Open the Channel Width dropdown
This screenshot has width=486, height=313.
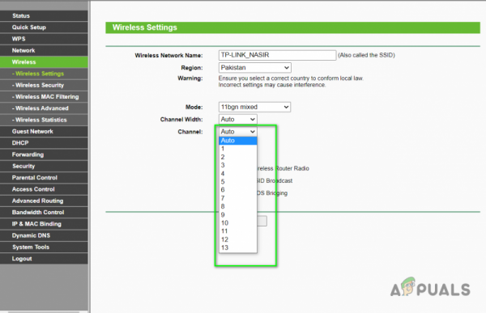[x=237, y=119]
